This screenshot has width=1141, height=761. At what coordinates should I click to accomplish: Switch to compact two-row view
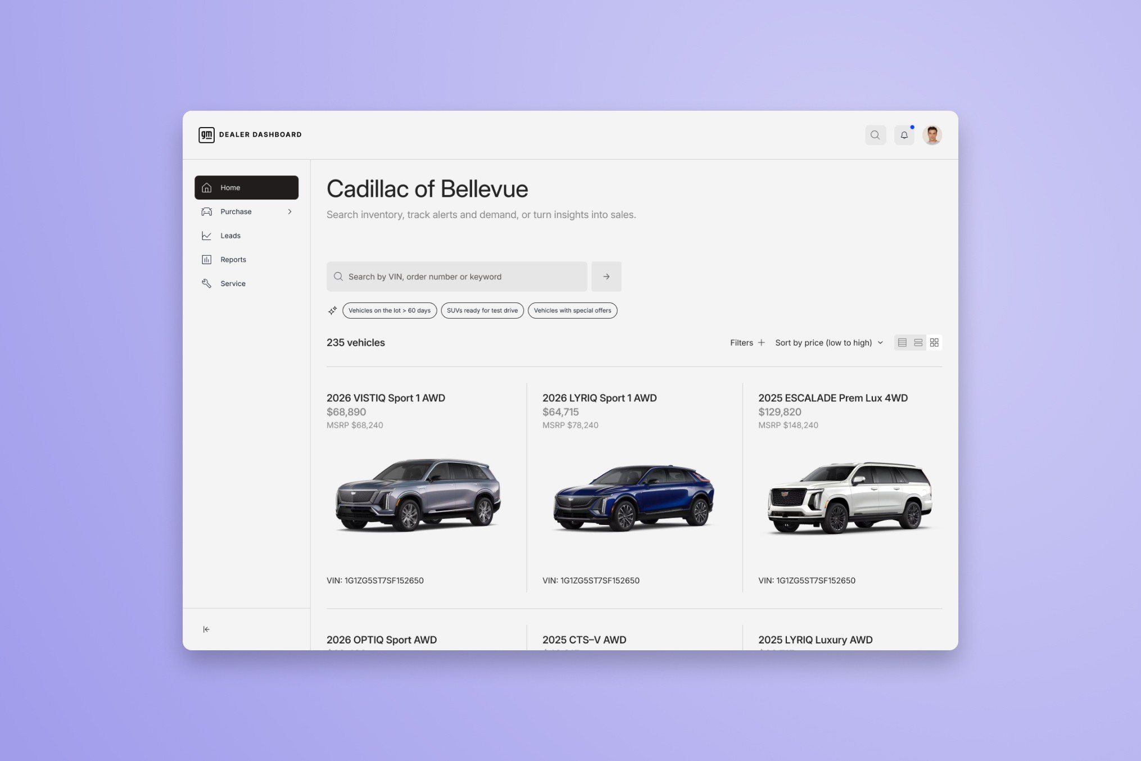(x=918, y=342)
